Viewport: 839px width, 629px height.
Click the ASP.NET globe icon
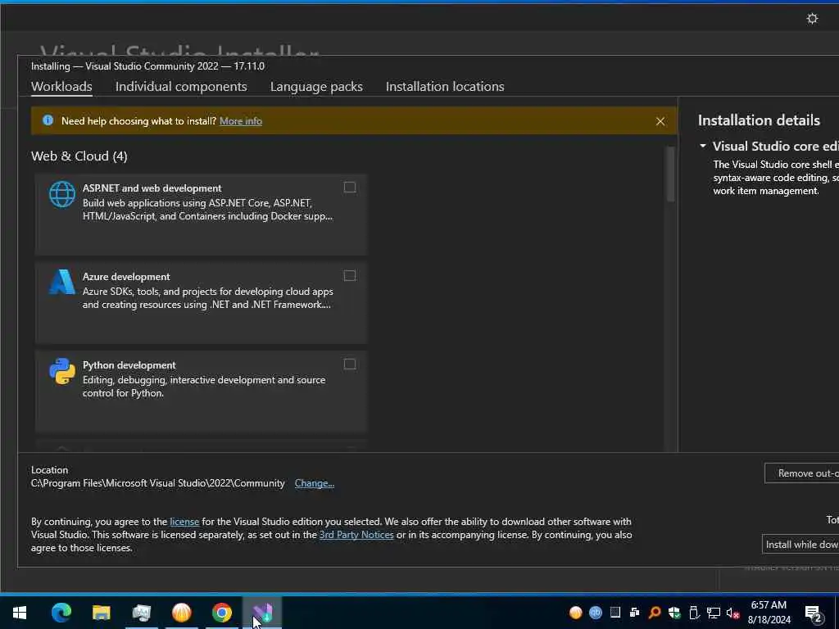(62, 194)
